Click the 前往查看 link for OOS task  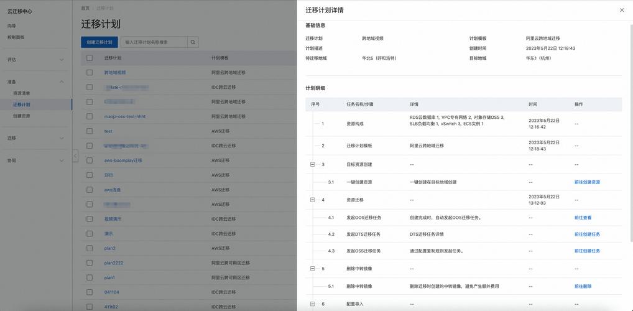point(583,217)
